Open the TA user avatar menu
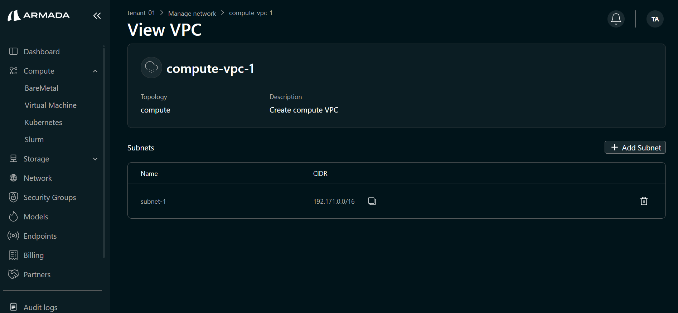Viewport: 678px width, 313px height. click(655, 19)
